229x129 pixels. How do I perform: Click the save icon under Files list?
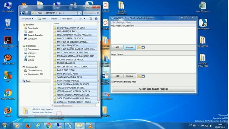coord(143,47)
